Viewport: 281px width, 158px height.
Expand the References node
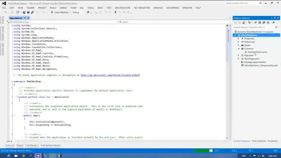point(238,42)
